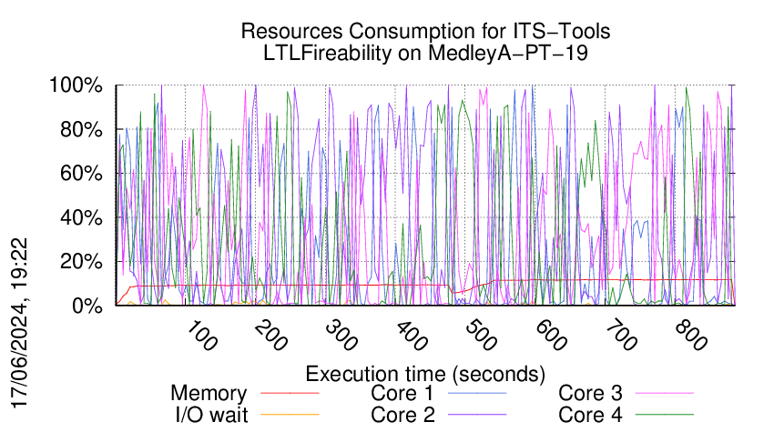Click the I/O wait legend label
This screenshot has width=774, height=432.
211,415
